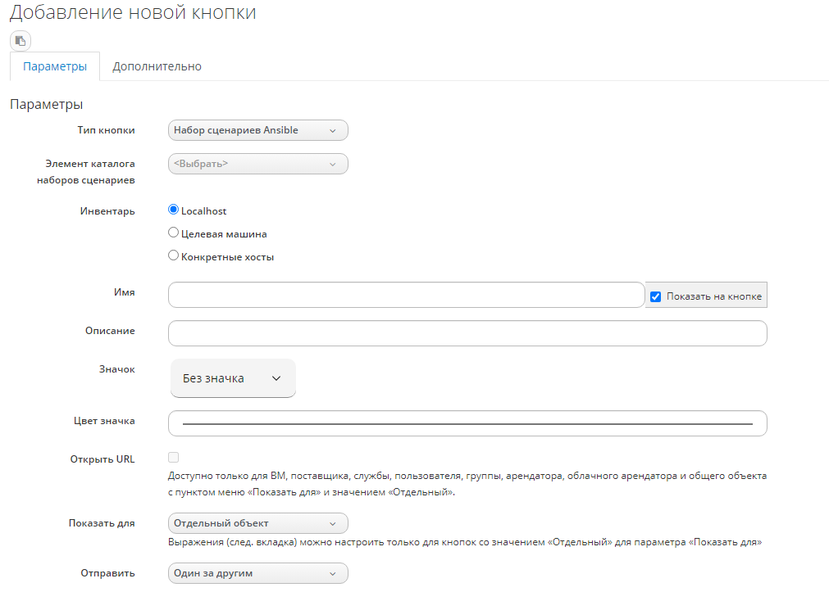This screenshot has height=592, width=829.
Task: Open the Тип кнопки dropdown
Action: tap(257, 130)
